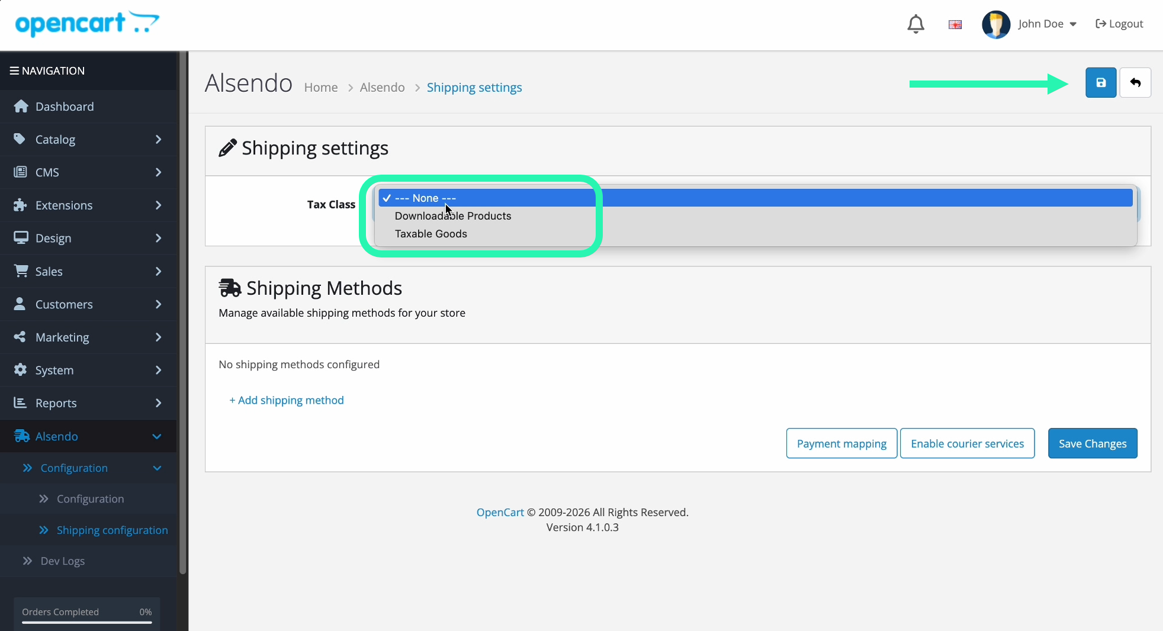Go to Alsendo breadcrumb
The height and width of the screenshot is (631, 1163).
383,88
